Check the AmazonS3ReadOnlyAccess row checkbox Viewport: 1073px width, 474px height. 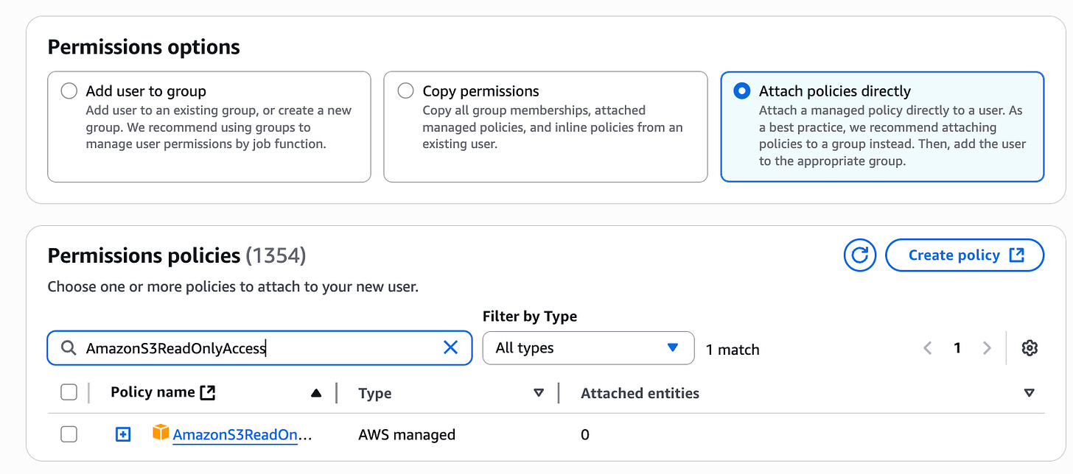pyautogui.click(x=69, y=434)
